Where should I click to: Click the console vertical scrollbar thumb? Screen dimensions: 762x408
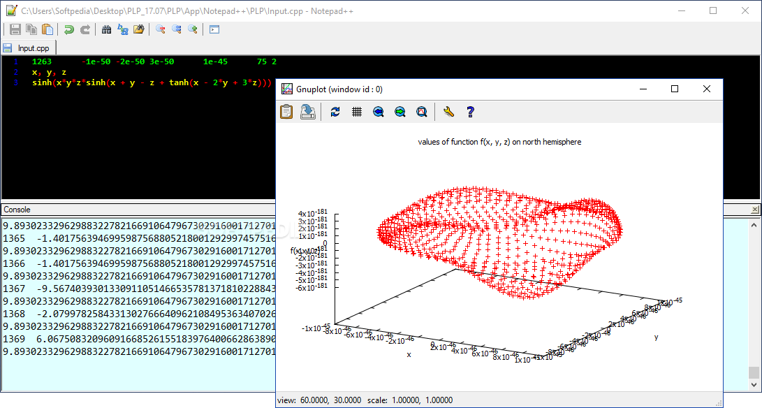754,372
